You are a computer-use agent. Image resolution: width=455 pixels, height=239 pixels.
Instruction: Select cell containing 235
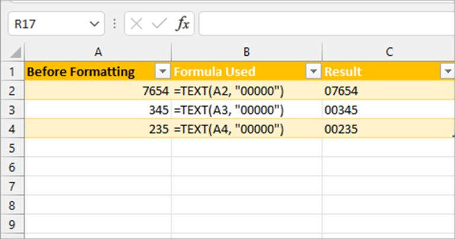tap(98, 129)
